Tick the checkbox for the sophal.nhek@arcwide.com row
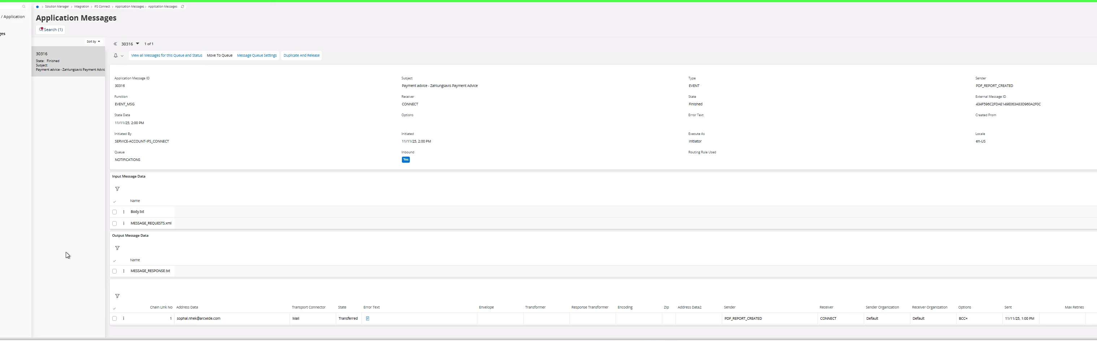This screenshot has height=341, width=1097. (x=114, y=318)
